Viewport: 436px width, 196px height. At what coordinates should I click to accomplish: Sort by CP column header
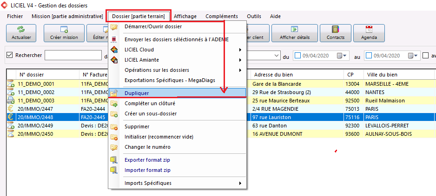tap(354, 75)
